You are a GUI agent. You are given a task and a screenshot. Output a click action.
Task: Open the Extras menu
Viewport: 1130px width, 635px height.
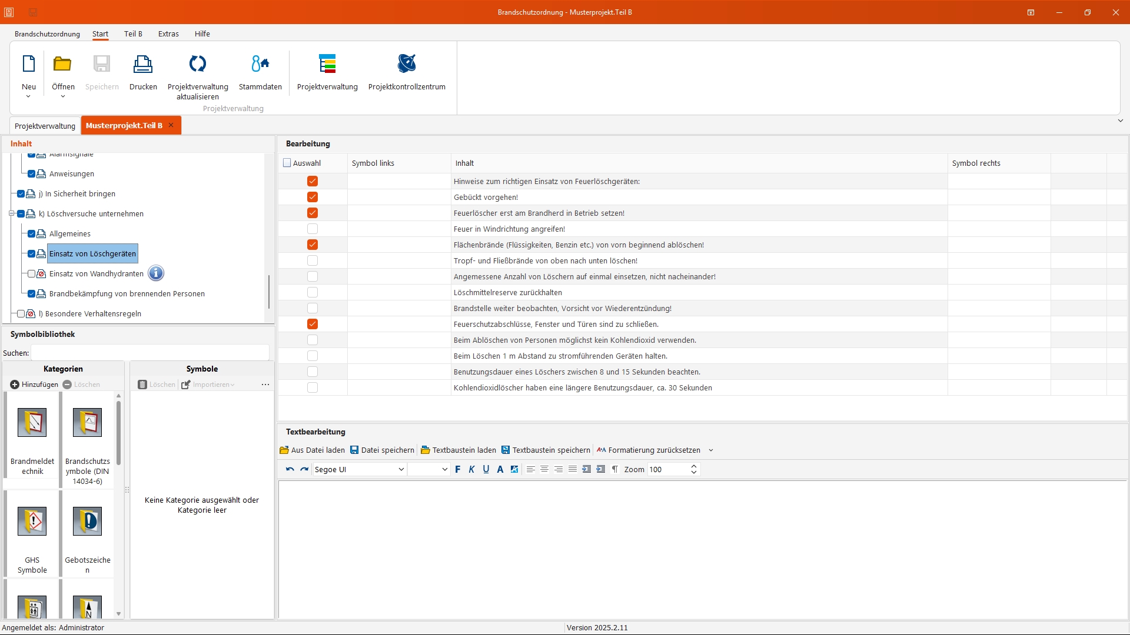tap(168, 34)
